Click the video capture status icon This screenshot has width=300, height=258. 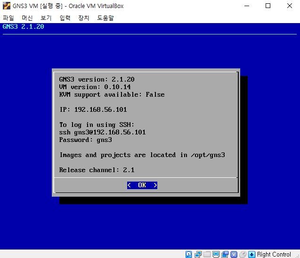click(225, 254)
